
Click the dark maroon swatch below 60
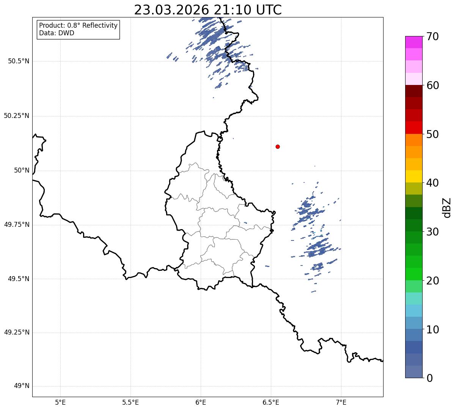414,91
